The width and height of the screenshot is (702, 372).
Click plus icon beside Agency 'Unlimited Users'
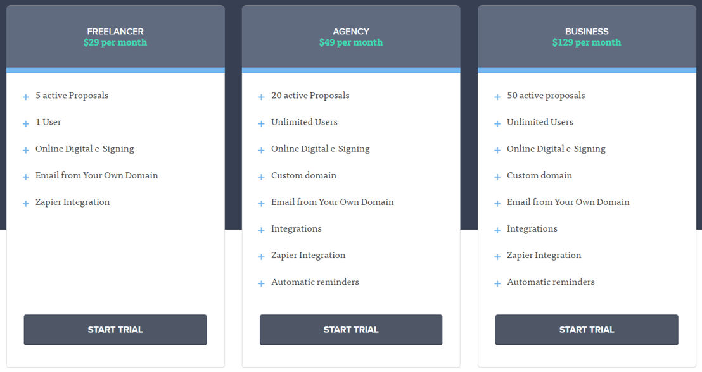(x=262, y=124)
